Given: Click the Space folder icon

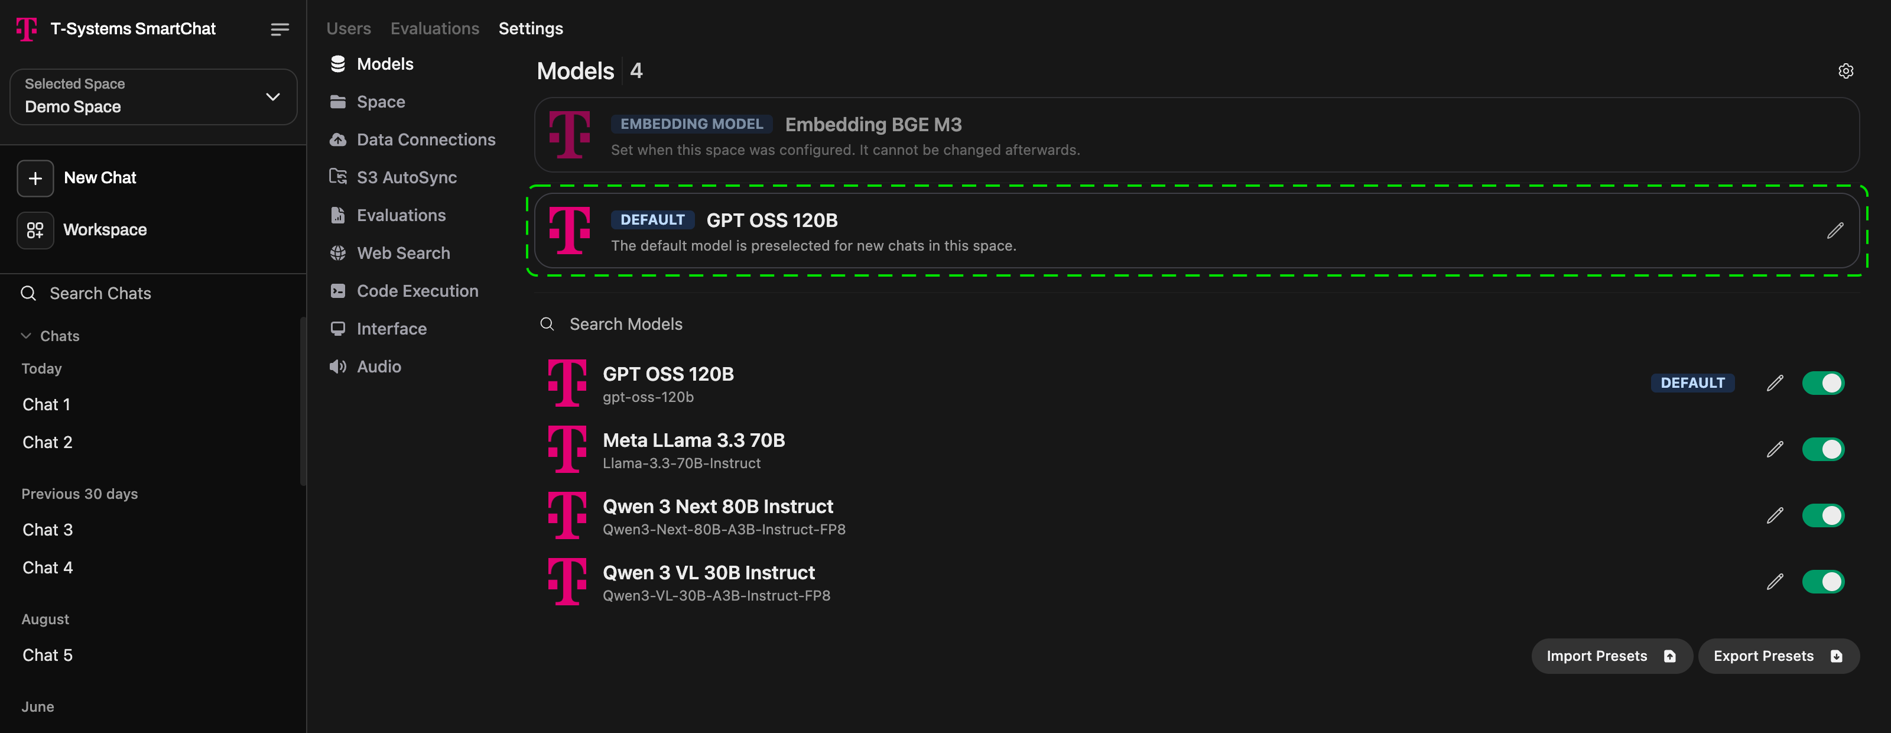Looking at the screenshot, I should (x=337, y=102).
